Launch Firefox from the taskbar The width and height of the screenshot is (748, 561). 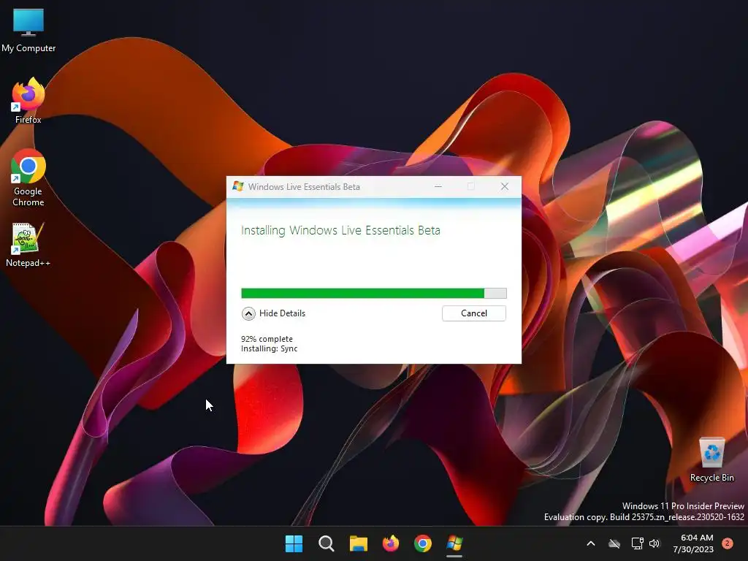tap(391, 543)
